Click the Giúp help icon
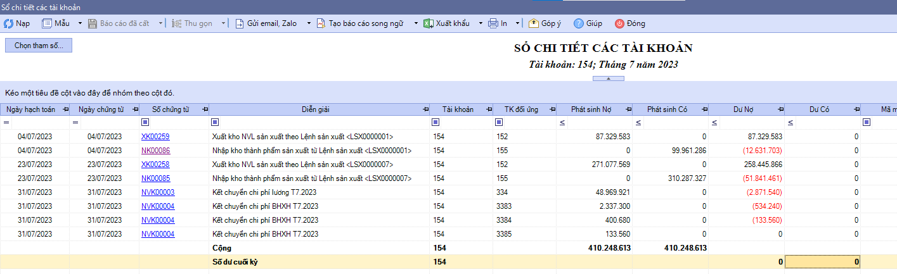The width and height of the screenshot is (897, 274). 578,23
